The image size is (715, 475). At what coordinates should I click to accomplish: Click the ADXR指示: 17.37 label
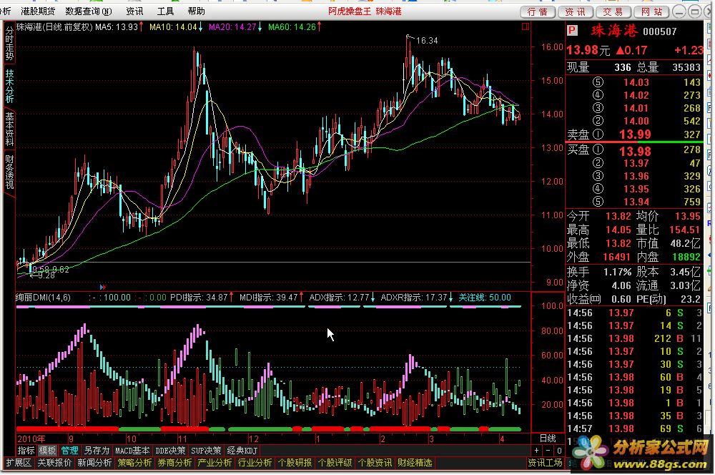(413, 298)
